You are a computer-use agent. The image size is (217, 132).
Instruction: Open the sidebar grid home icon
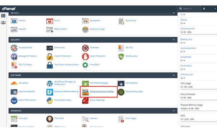click(x=3, y=16)
